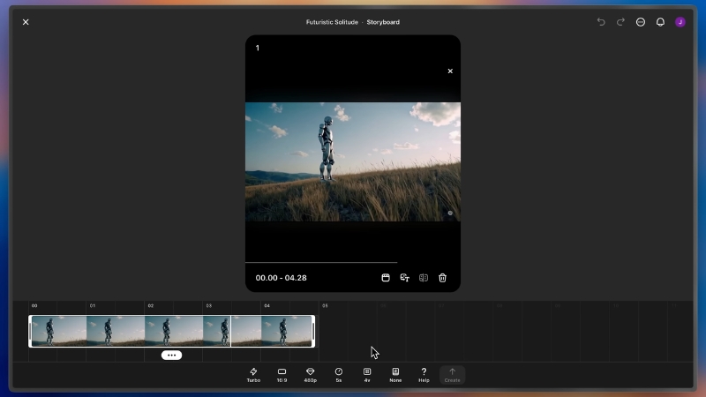Click the split clip icon on the card
The width and height of the screenshot is (706, 397).
click(x=424, y=278)
